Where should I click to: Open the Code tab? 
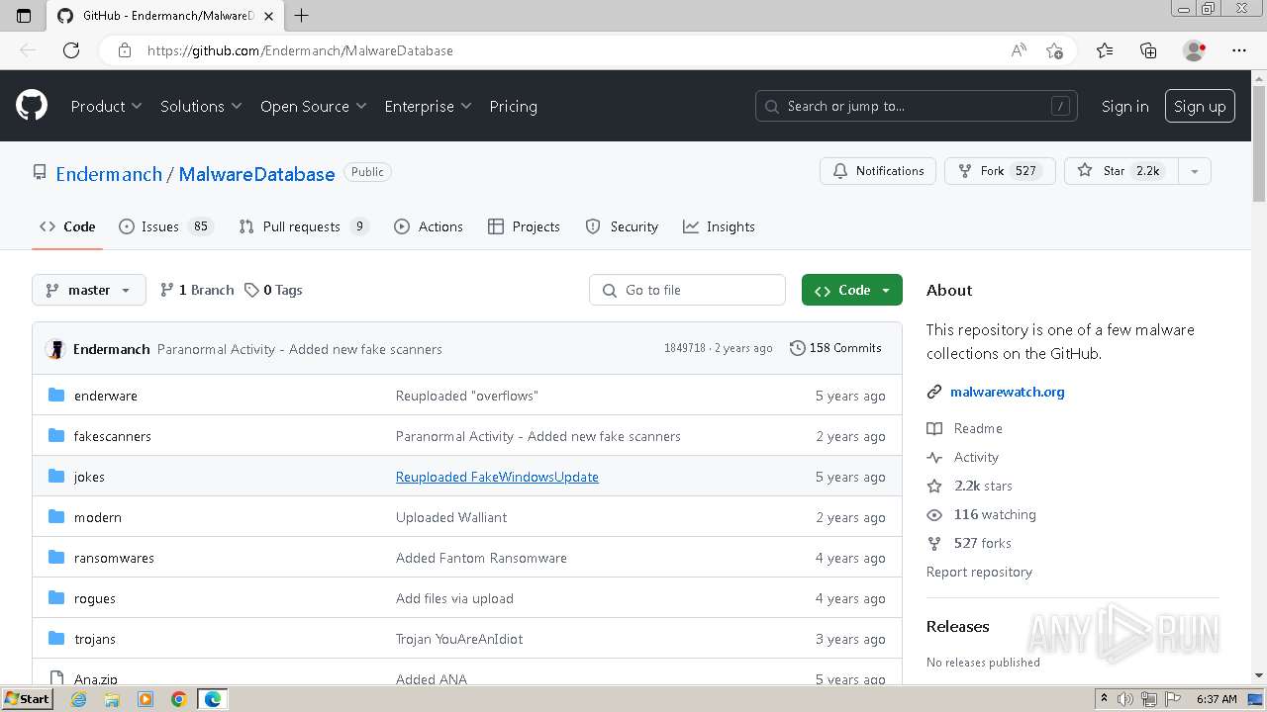(67, 226)
